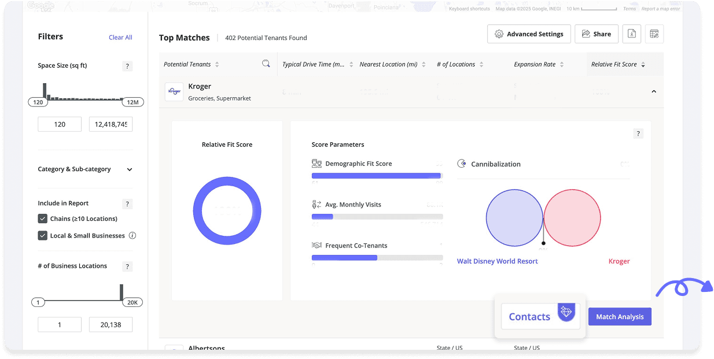Screen dimensions: 714x359
Task: Open Advanced Settings
Action: pyautogui.click(x=529, y=34)
